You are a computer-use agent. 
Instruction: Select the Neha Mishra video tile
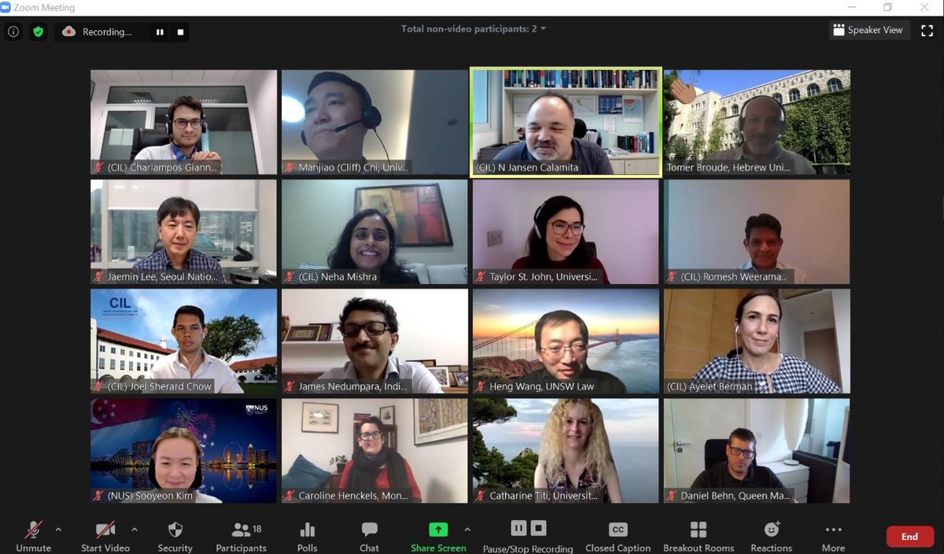point(374,231)
